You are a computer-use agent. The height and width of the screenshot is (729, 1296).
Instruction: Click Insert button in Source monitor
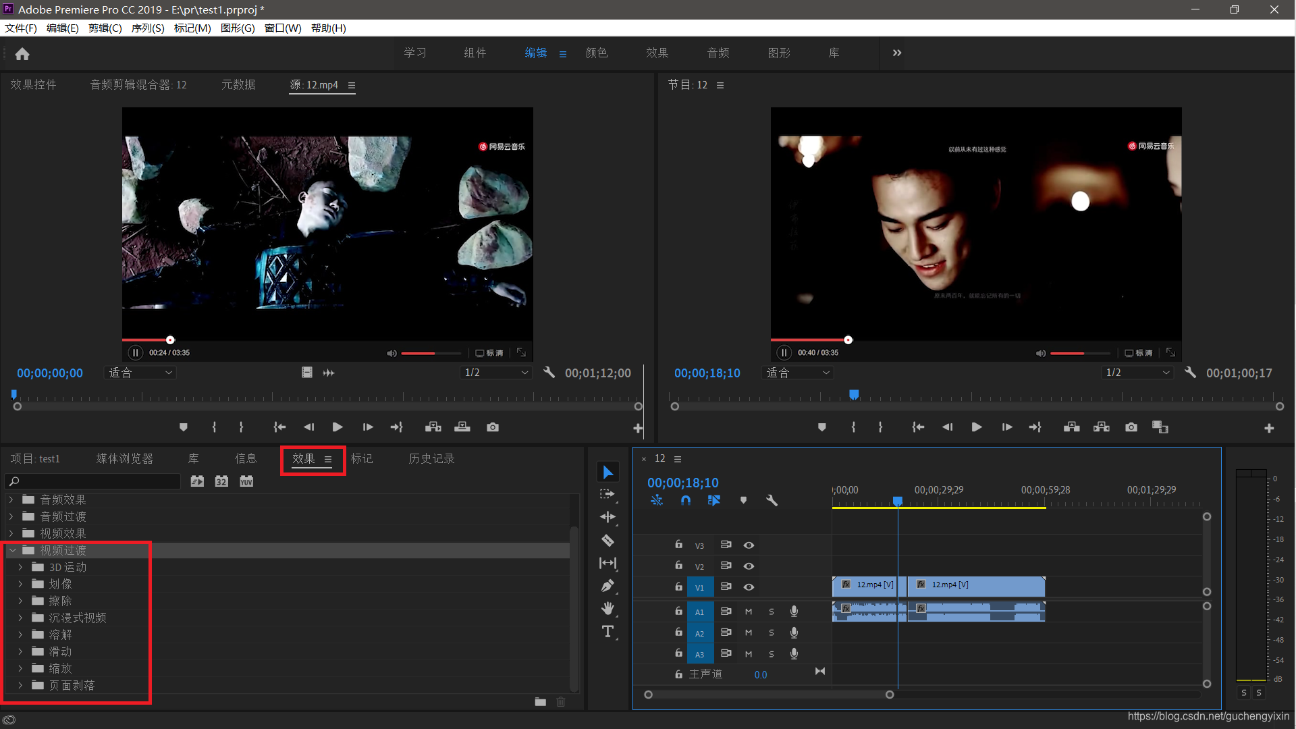433,427
